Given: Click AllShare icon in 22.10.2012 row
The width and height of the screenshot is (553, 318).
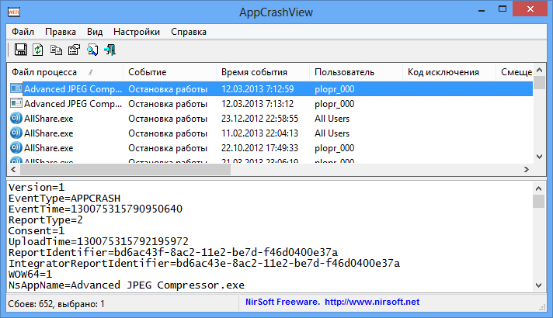Looking at the screenshot, I should click(x=16, y=147).
